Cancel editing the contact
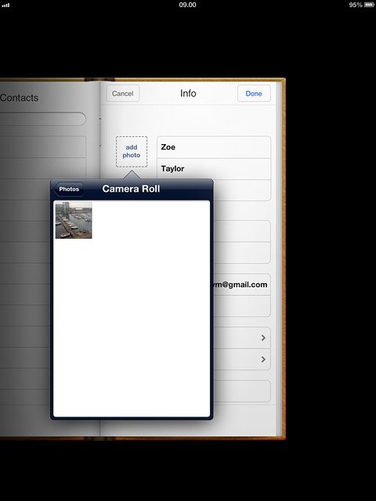This screenshot has height=501, width=376. pos(123,94)
